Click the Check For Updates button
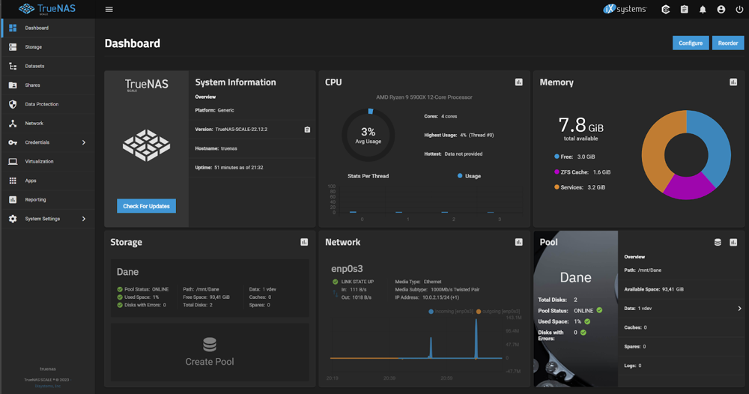 [x=146, y=206]
